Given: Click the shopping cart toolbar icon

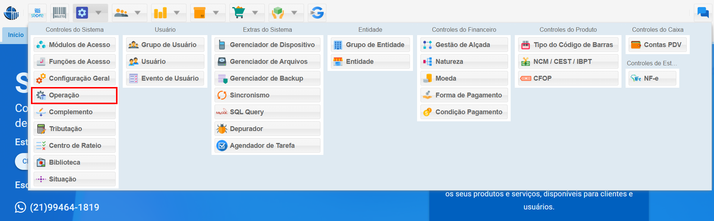Looking at the screenshot, I should pos(239,13).
